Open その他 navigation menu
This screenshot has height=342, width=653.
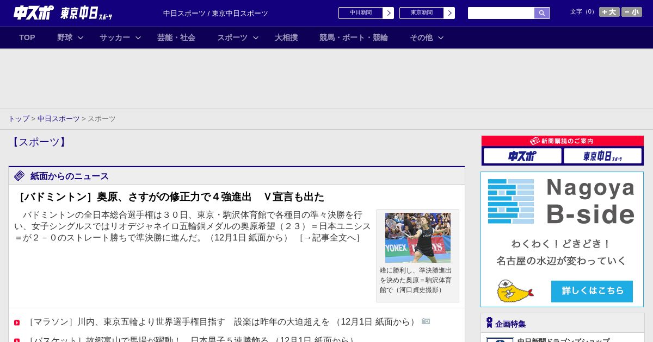421,37
